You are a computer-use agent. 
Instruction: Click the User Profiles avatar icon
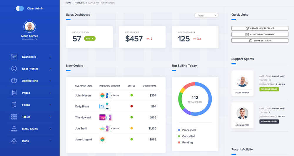(x=14, y=69)
